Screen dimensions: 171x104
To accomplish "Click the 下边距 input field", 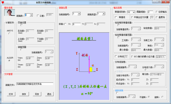I will pyautogui.click(x=49, y=39).
